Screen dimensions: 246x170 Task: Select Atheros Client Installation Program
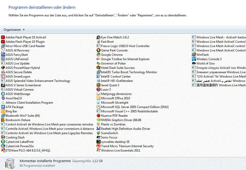(x=27, y=102)
